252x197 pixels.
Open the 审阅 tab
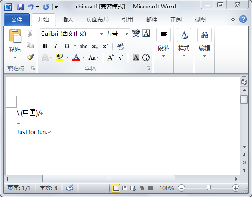(176, 20)
